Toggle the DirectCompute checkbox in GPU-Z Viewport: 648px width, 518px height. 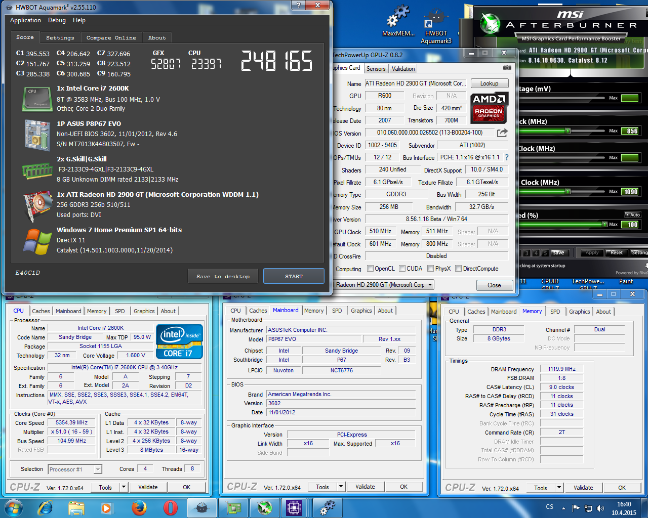point(458,269)
